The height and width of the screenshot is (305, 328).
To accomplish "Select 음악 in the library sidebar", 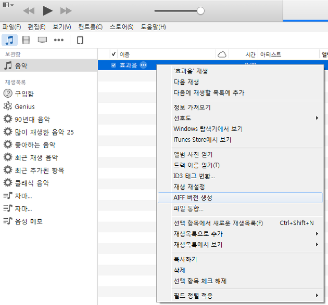I will 49,65.
